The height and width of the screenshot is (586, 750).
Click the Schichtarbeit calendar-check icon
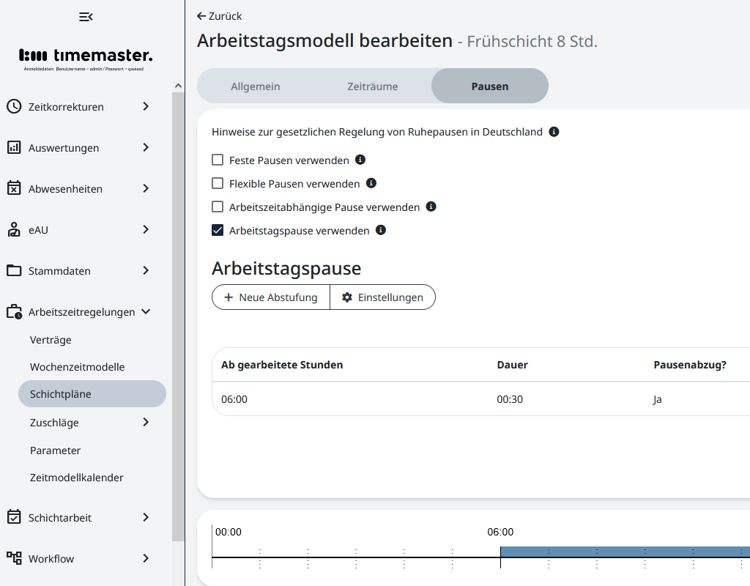[13, 517]
